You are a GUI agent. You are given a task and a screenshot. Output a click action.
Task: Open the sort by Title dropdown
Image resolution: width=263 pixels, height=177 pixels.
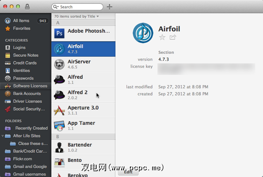(76, 16)
